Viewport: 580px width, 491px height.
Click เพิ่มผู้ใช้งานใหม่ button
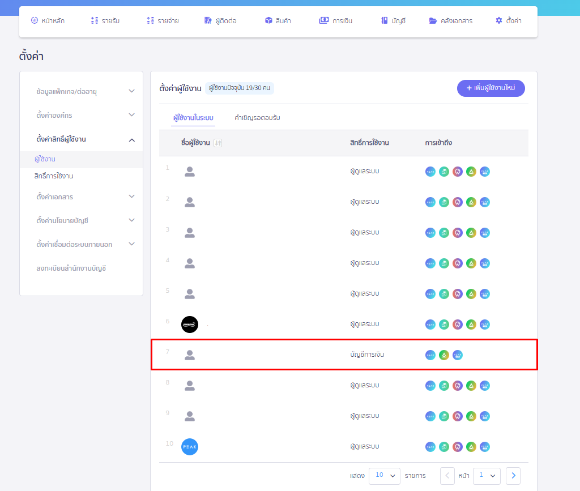[x=491, y=88]
